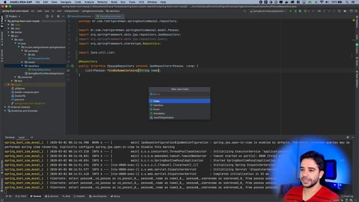
Task: Click Run with Coverage icon
Action: (300, 11)
